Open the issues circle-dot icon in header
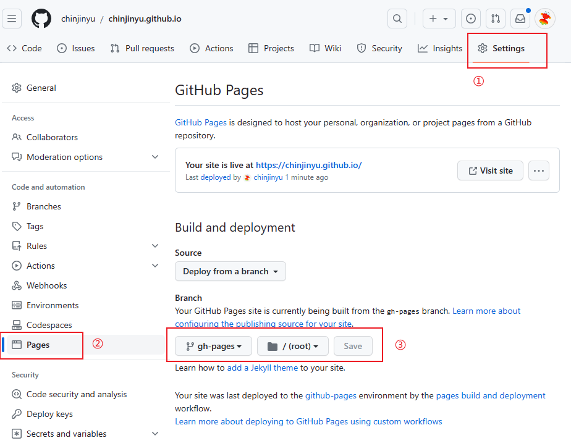Screen dimensions: 571x446 (x=470, y=18)
